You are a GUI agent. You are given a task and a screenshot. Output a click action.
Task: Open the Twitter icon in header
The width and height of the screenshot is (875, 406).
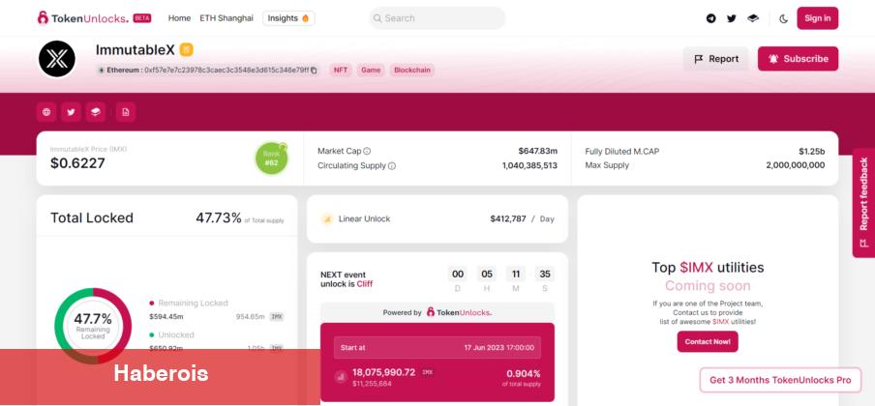point(732,18)
